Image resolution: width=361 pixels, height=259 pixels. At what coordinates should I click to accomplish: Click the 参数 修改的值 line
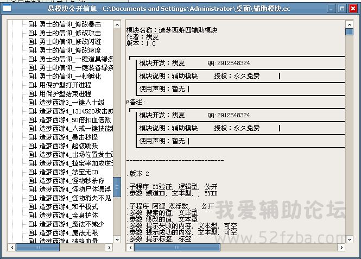162,219
